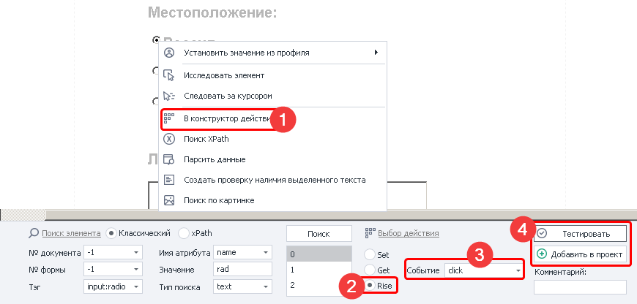Click Добавить в проект button
Image resolution: width=637 pixels, height=304 pixels.
(x=581, y=254)
